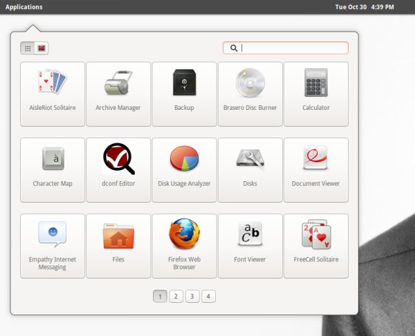Go to page 4 of applications
Image resolution: width=415 pixels, height=336 pixels.
[208, 297]
